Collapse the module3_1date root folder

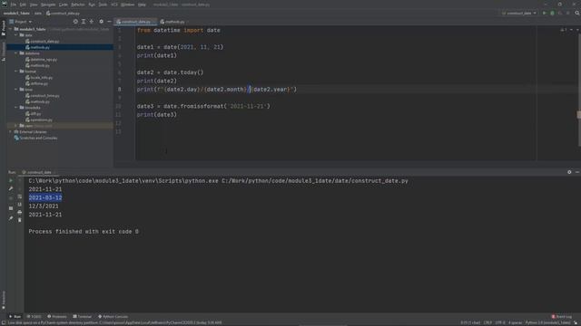[x=11, y=29]
